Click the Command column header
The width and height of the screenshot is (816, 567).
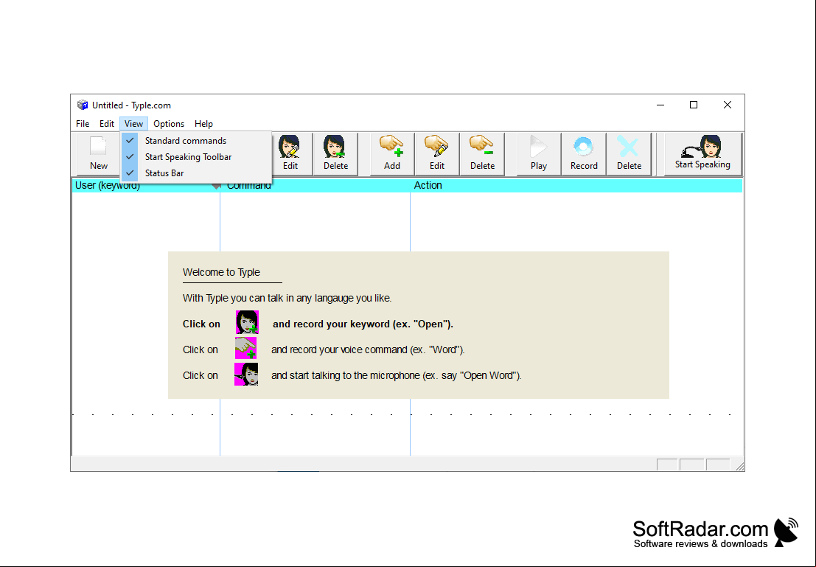point(315,185)
